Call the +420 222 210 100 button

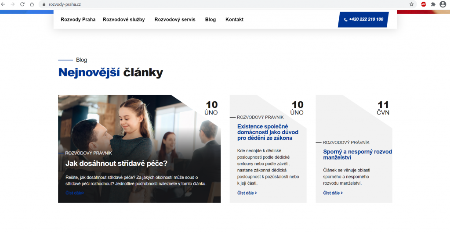(x=363, y=19)
